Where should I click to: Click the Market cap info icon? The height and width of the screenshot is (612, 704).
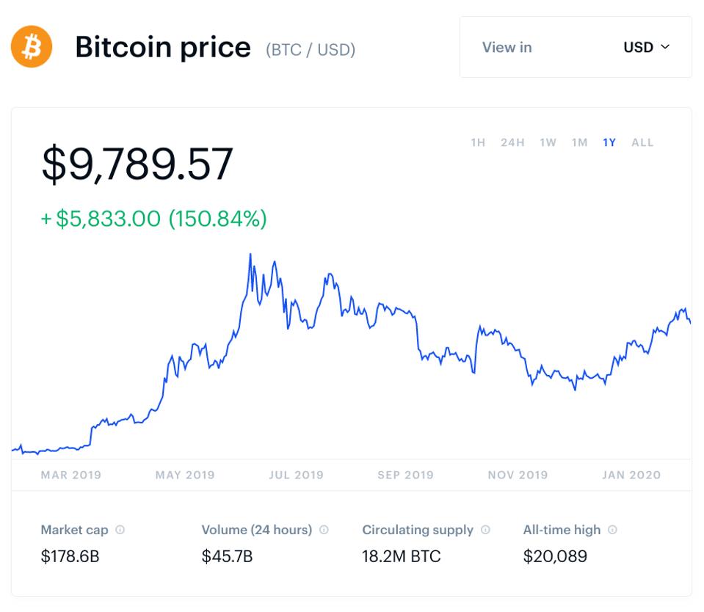click(x=120, y=530)
